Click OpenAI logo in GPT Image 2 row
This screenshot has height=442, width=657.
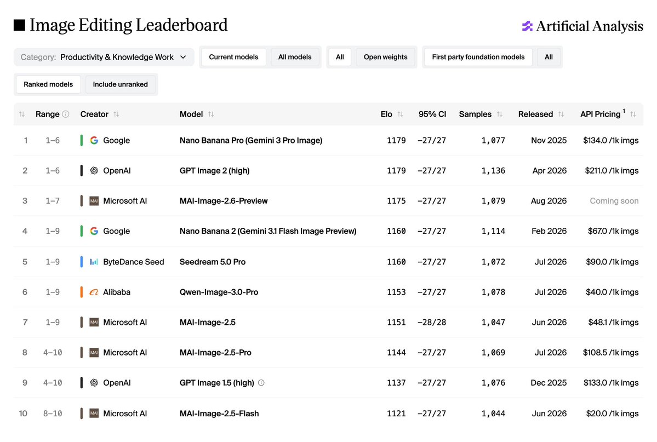[94, 170]
